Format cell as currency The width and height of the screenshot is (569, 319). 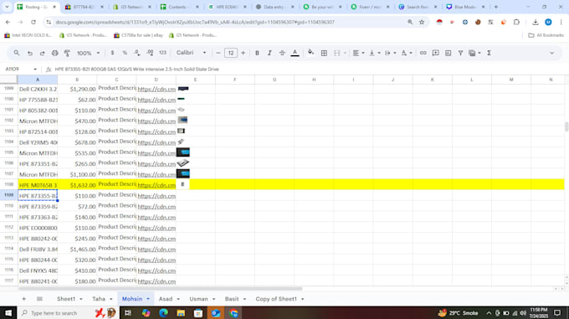(112, 53)
